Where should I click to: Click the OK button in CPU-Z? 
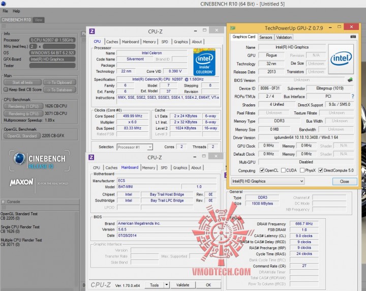(208, 285)
